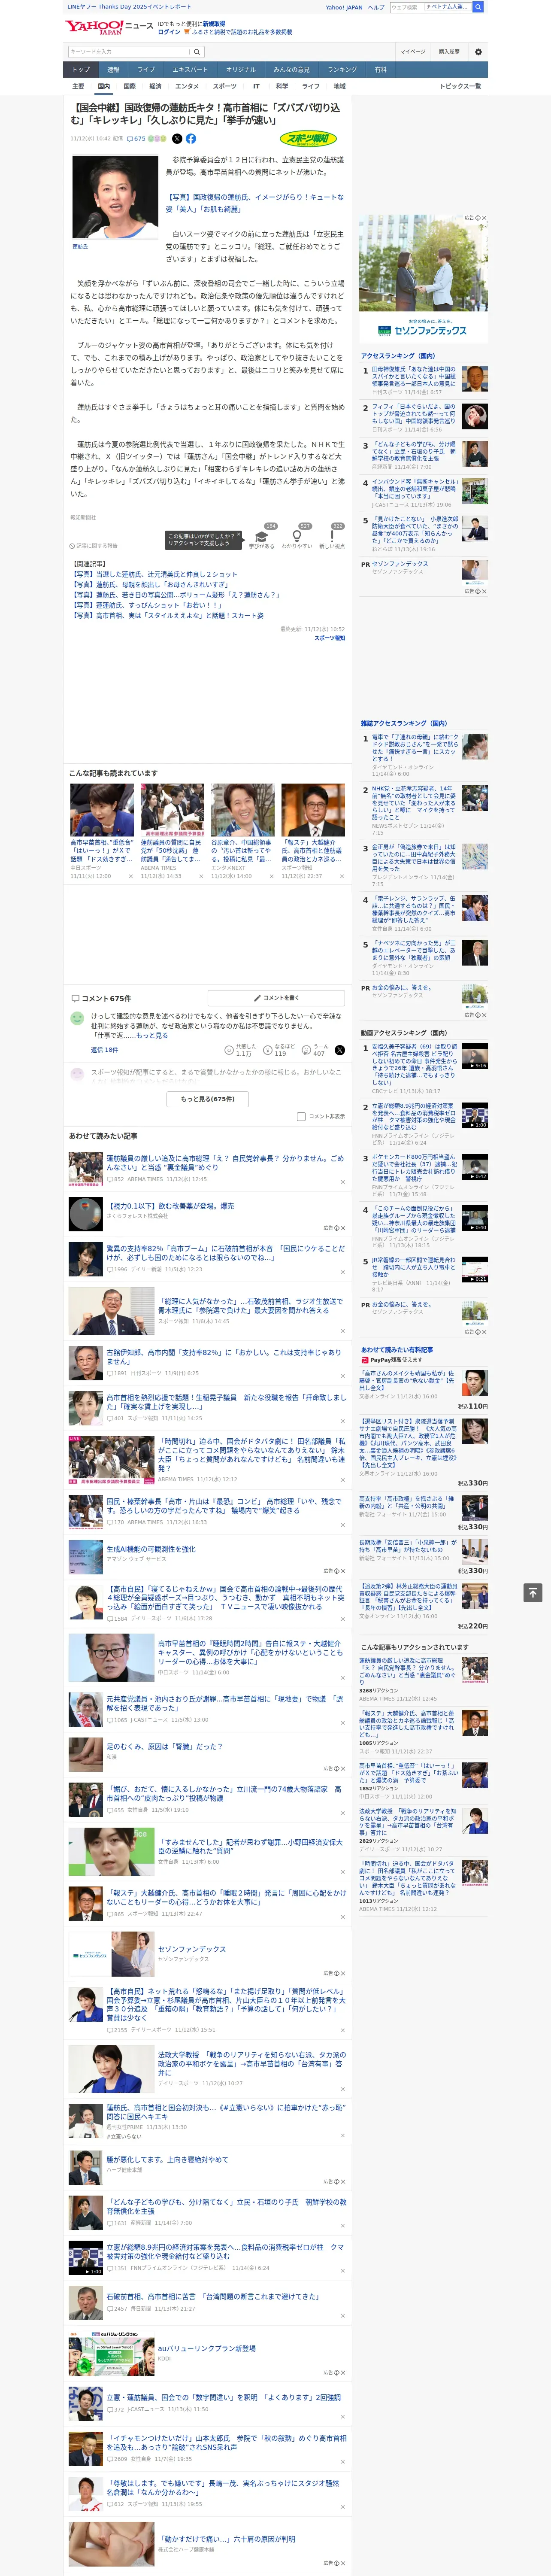
Task: Open the ライブ tab
Action: [x=146, y=70]
